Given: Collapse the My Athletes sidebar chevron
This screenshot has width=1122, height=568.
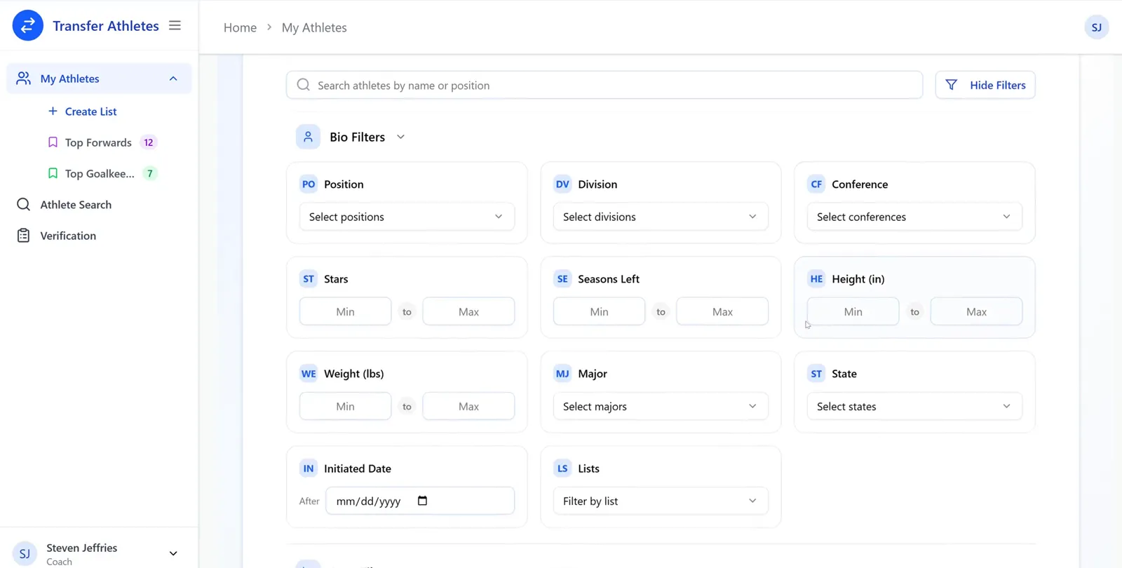Looking at the screenshot, I should [x=173, y=79].
